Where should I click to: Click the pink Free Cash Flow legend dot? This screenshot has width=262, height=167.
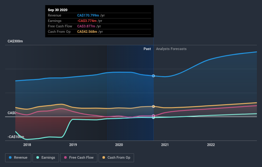click(65, 157)
